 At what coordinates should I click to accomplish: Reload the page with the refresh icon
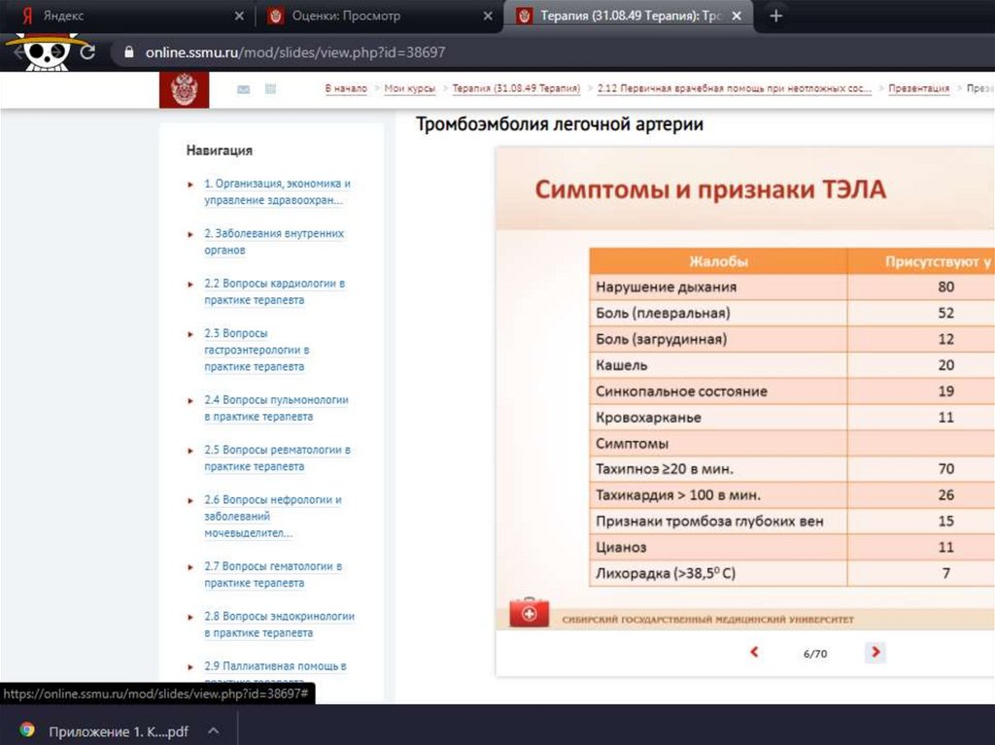87,52
